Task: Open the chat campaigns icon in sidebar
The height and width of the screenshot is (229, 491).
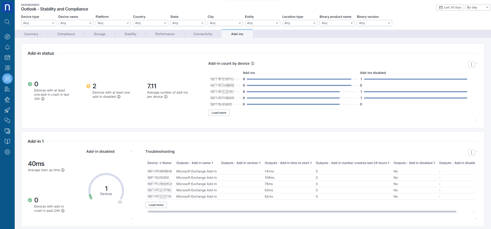Action: pos(7,121)
